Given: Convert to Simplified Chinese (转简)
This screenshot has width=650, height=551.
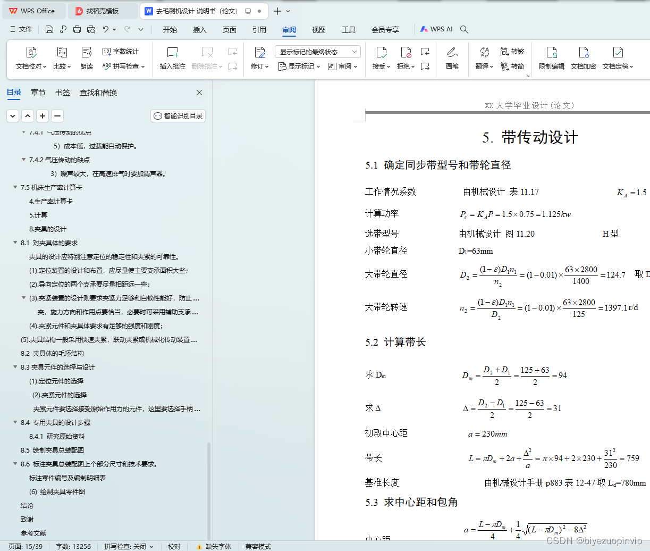Looking at the screenshot, I should point(512,66).
